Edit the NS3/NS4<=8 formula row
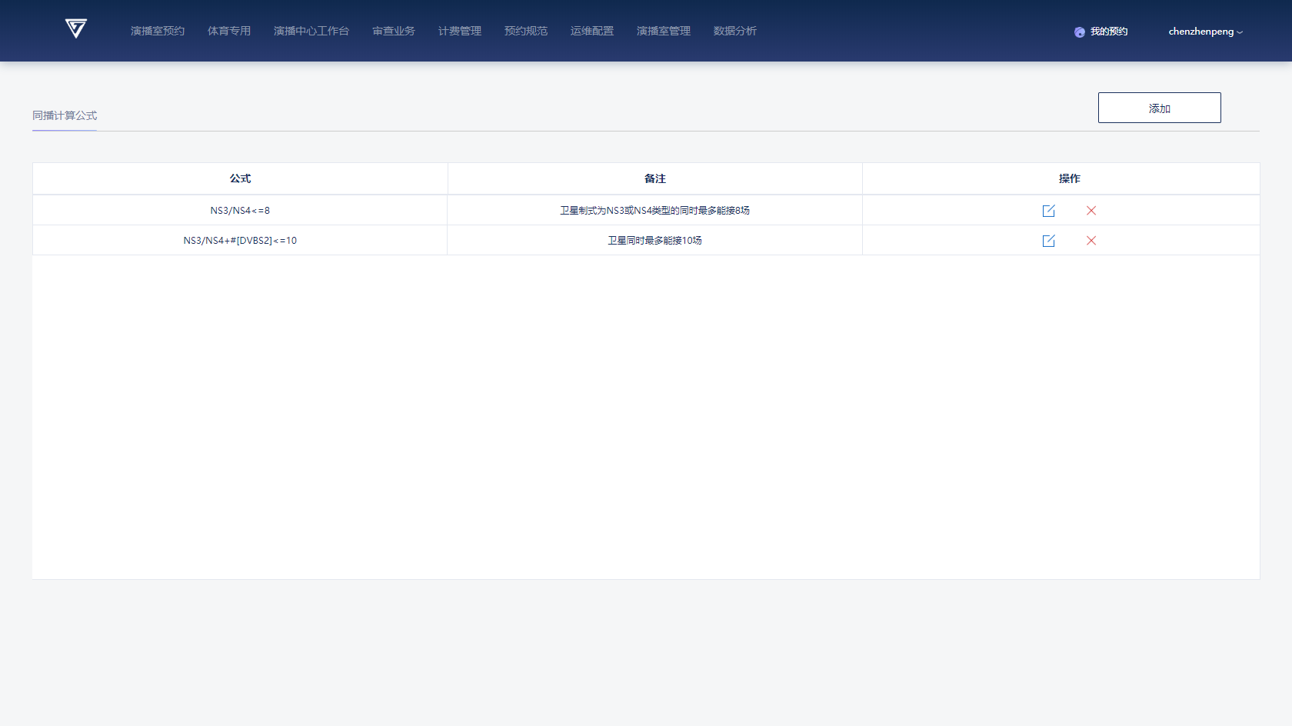The width and height of the screenshot is (1292, 726). click(x=1048, y=211)
